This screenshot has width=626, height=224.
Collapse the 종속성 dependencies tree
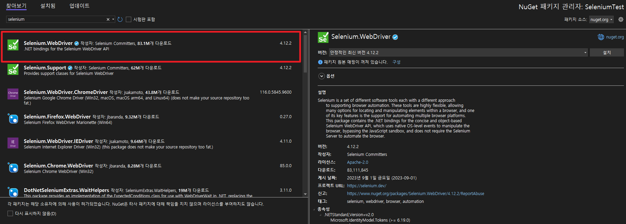(314, 209)
